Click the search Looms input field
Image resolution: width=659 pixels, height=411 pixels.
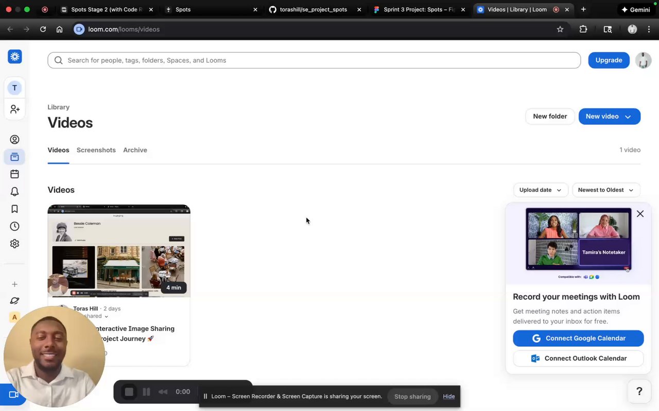click(314, 60)
